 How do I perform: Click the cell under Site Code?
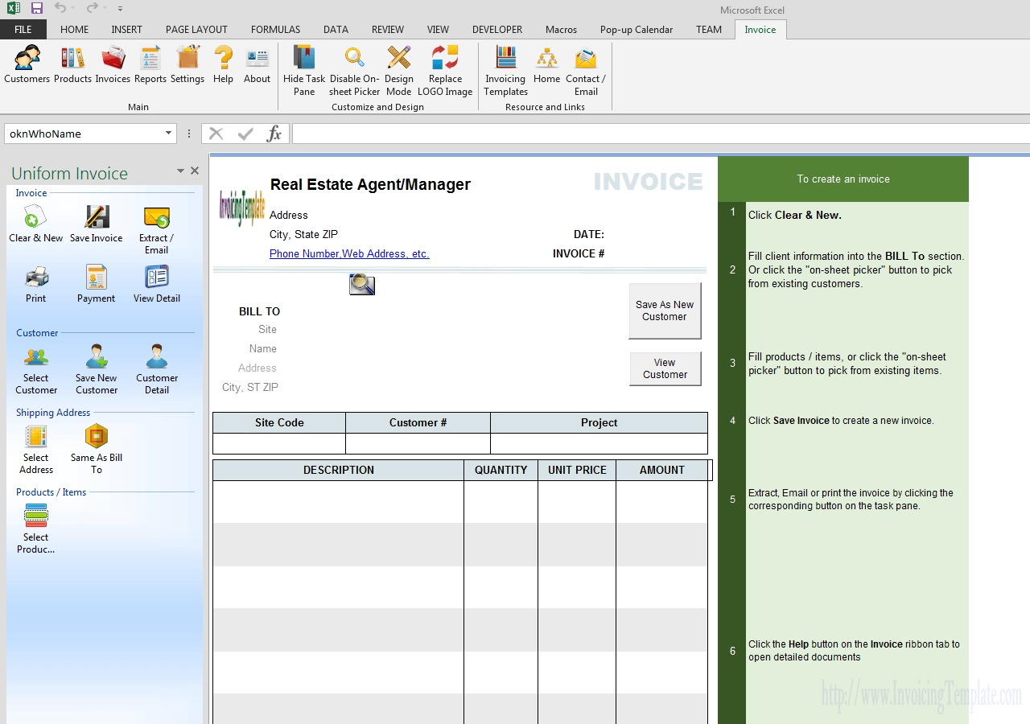[x=279, y=444]
